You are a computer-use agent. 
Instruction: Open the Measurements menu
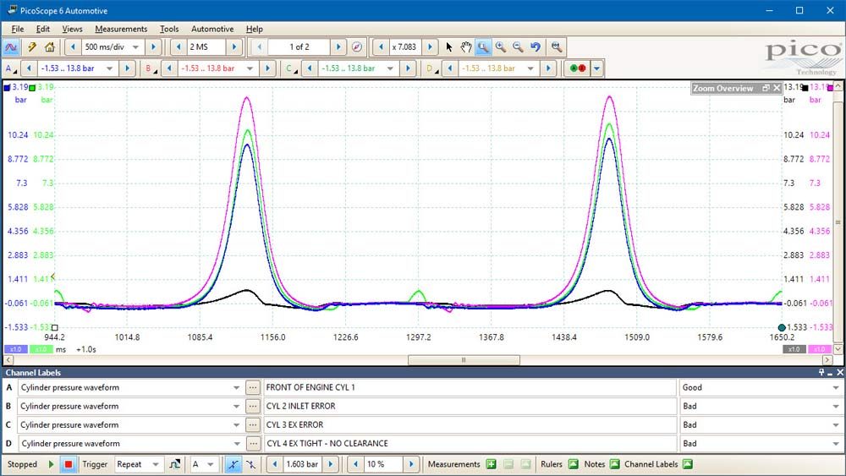tap(121, 29)
